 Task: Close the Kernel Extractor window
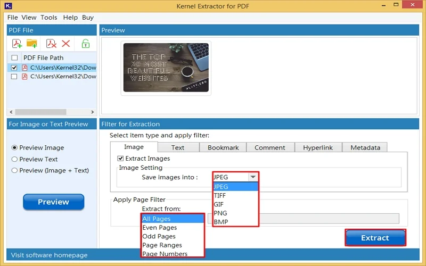(x=412, y=5)
